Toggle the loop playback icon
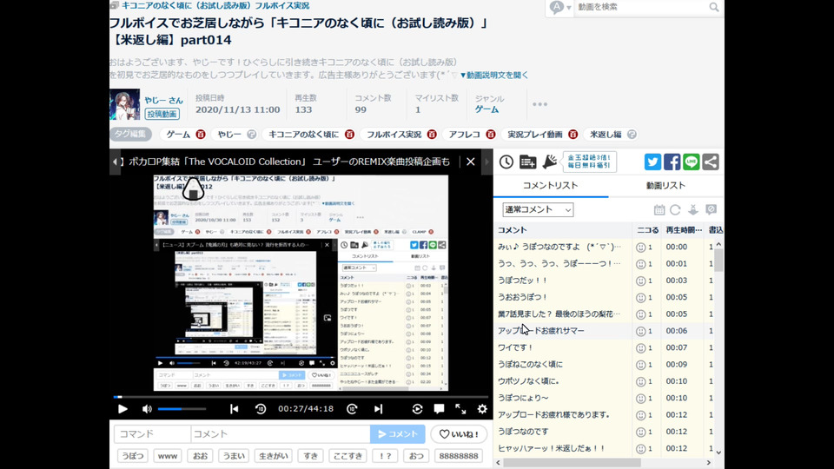This screenshot has width=834, height=469. coord(417,409)
